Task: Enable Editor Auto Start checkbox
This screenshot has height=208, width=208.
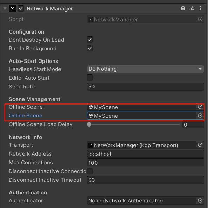Action: tap(90, 78)
